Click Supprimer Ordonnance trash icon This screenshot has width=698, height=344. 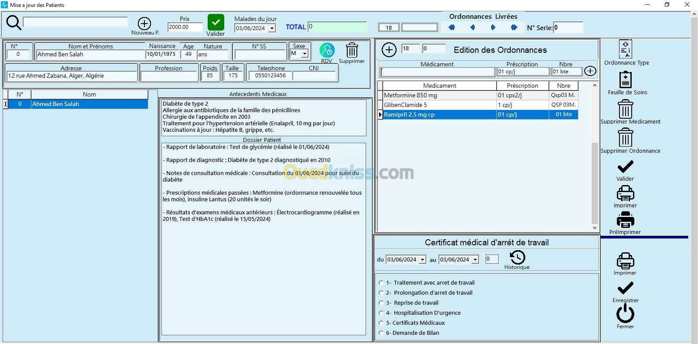tap(626, 138)
